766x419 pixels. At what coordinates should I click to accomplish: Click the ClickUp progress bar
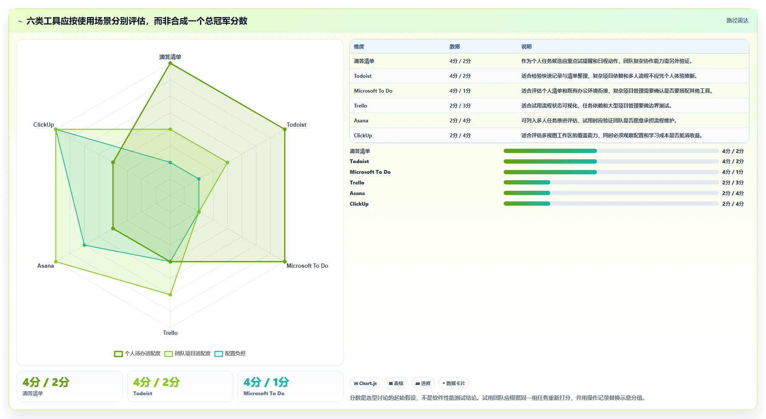pyautogui.click(x=611, y=204)
